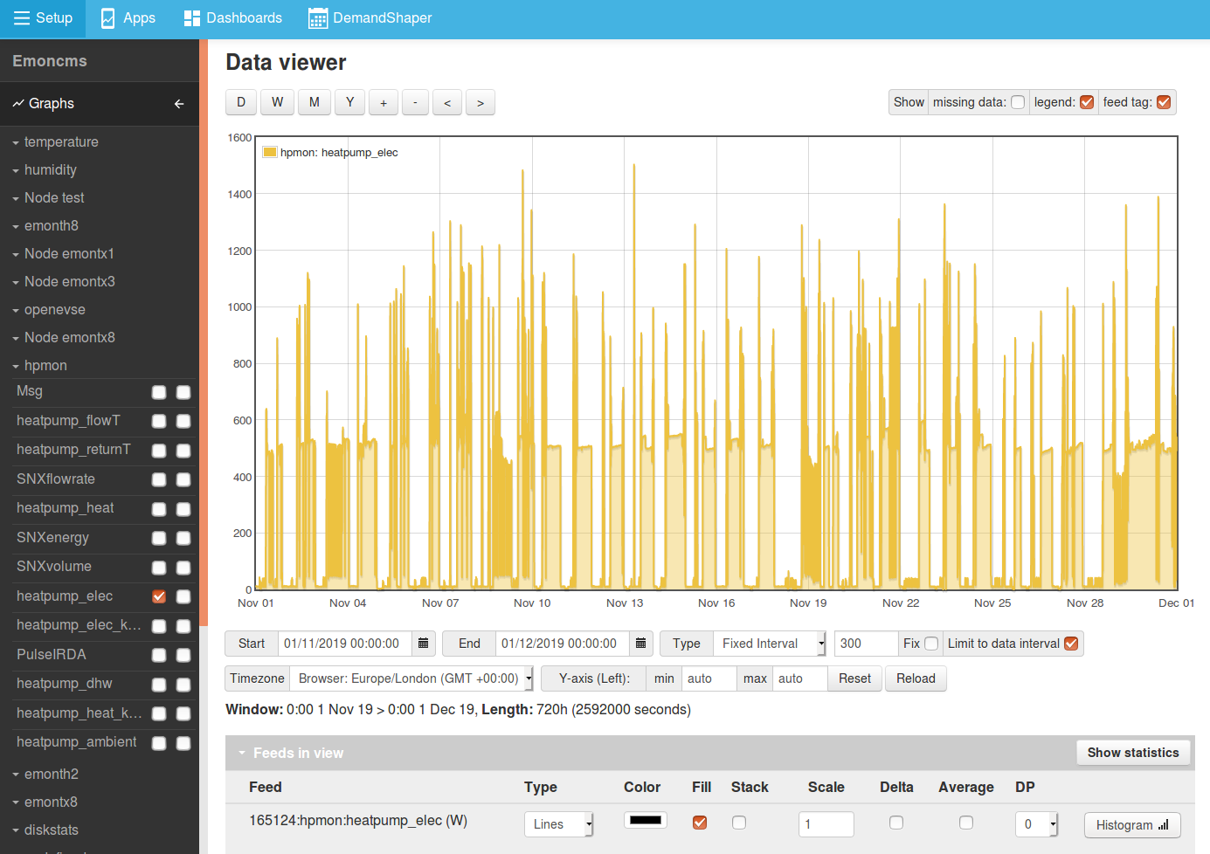Click the Apps icon in top bar
Screen dimensions: 1210x854
[x=107, y=18]
